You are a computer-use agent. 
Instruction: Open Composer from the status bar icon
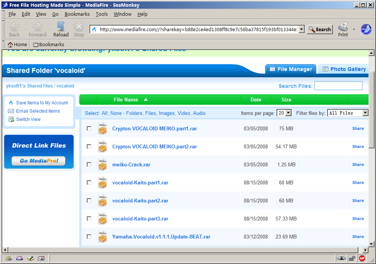click(x=30, y=258)
